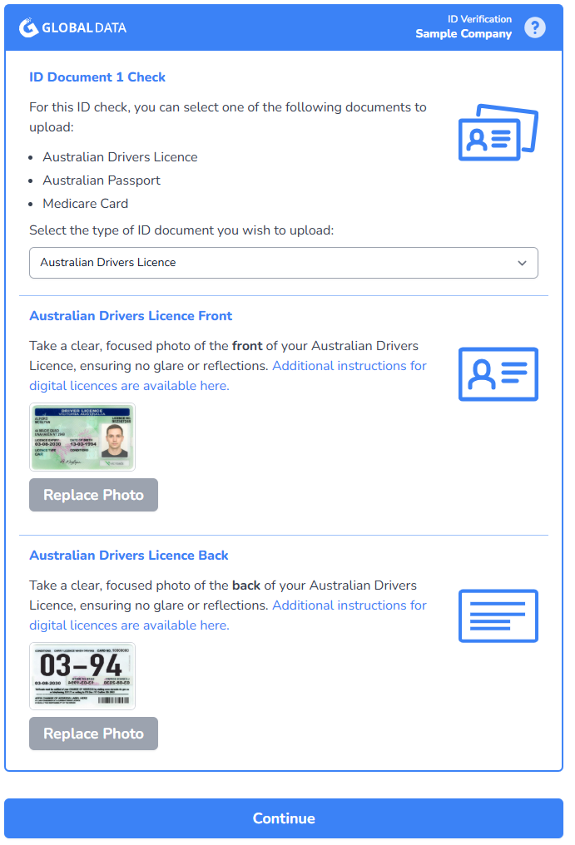Open the front licence photo thumbnail
The image size is (575, 845).
point(82,437)
